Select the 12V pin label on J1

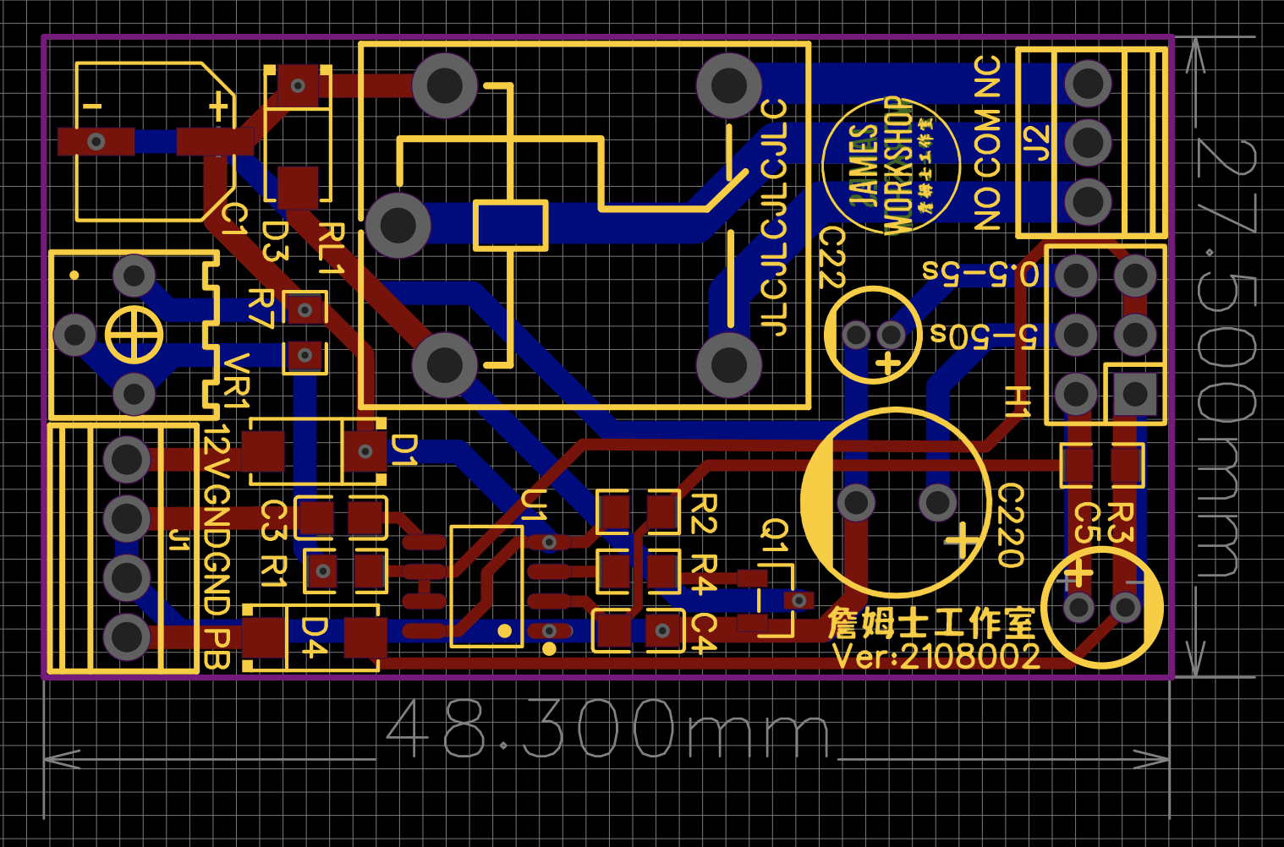pyautogui.click(x=217, y=448)
